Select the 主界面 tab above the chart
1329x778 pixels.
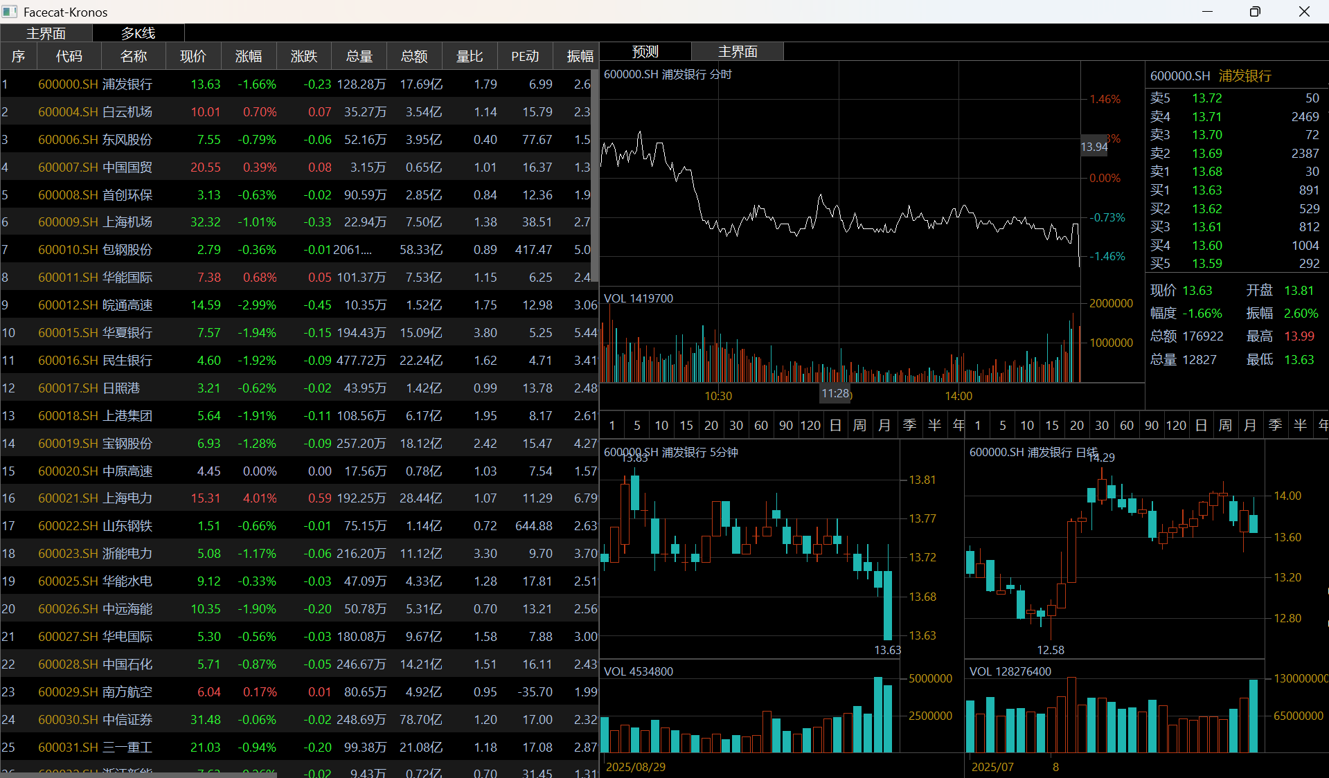click(738, 52)
